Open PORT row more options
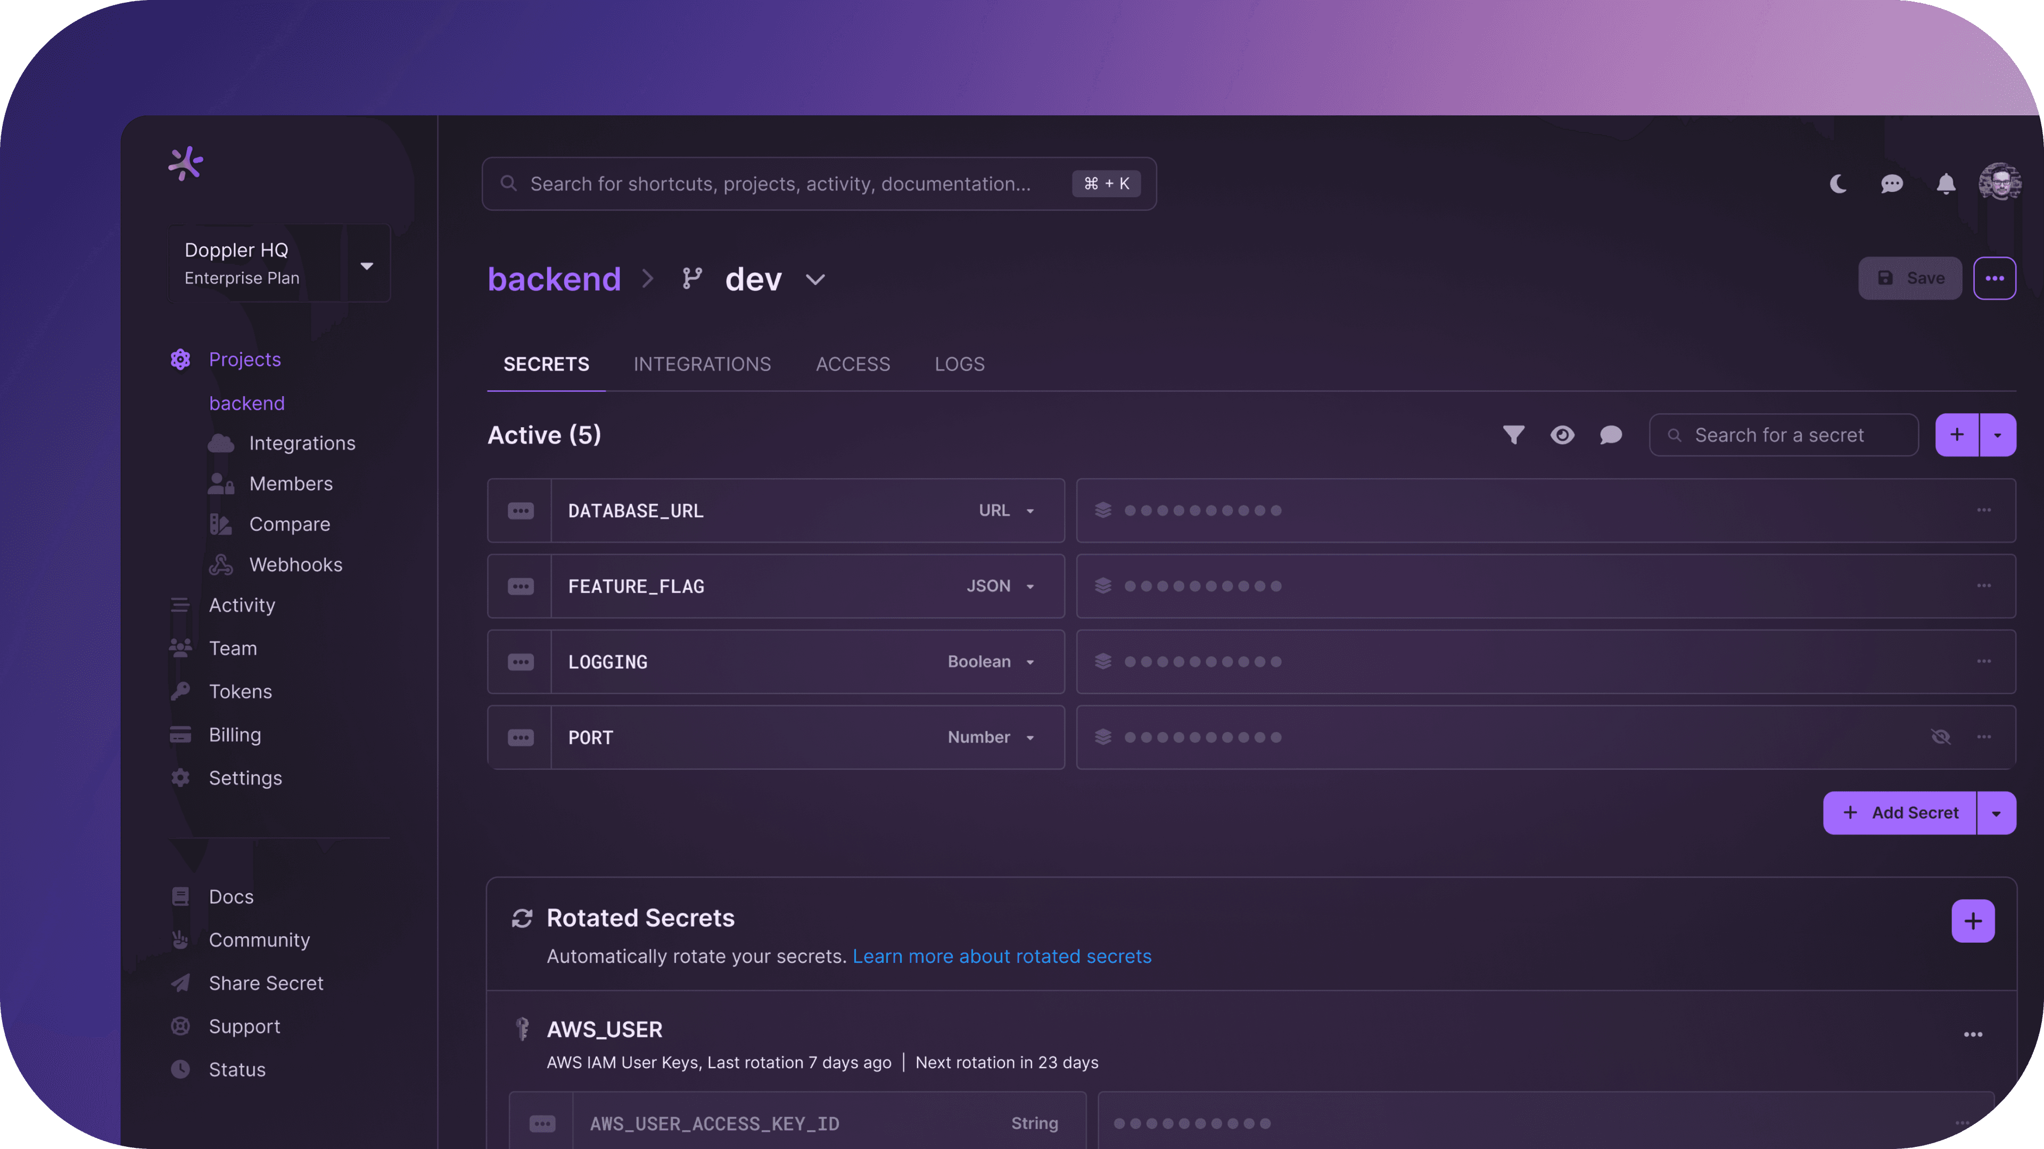The image size is (2044, 1149). pyautogui.click(x=1984, y=737)
